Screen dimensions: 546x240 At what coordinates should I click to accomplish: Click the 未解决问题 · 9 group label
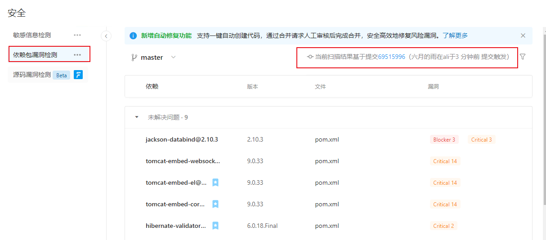pyautogui.click(x=168, y=117)
